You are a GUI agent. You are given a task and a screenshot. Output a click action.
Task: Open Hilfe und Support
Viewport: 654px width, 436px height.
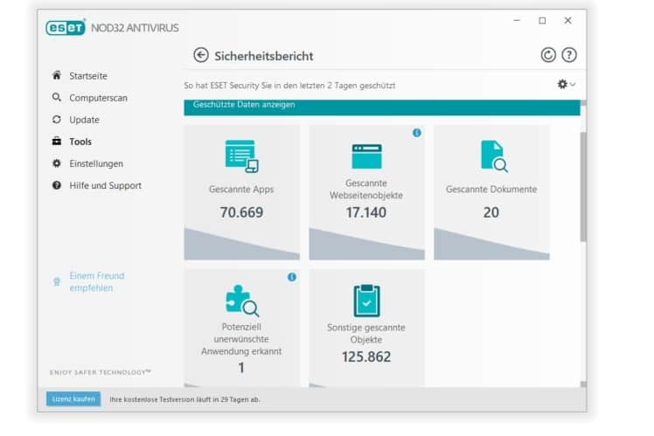tap(106, 185)
